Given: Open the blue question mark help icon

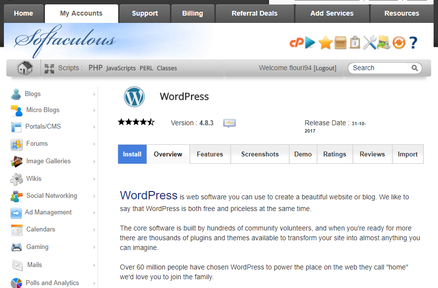Looking at the screenshot, I should [x=413, y=43].
